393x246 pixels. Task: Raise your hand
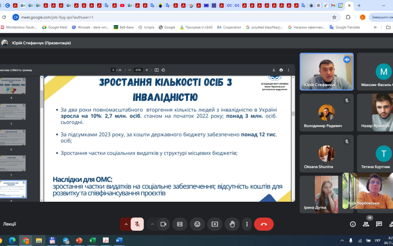232,224
